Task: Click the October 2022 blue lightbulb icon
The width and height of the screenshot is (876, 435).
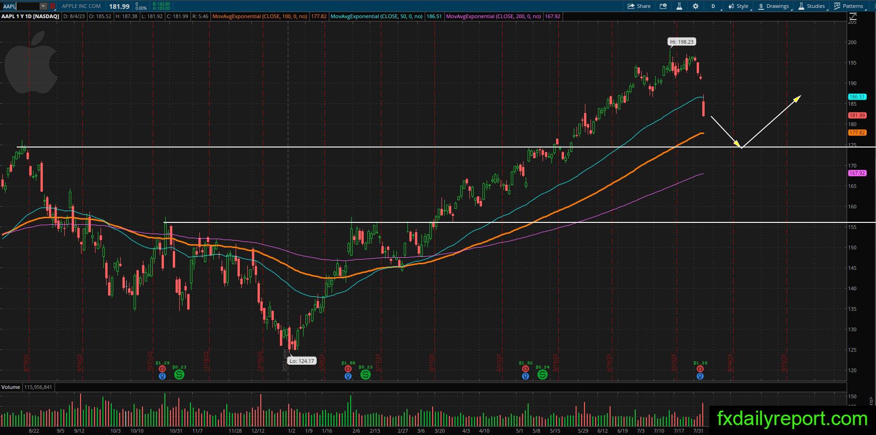Action: pos(162,376)
